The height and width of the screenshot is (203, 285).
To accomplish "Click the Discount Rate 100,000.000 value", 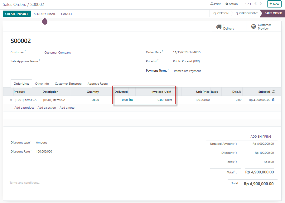I will click(x=44, y=152).
